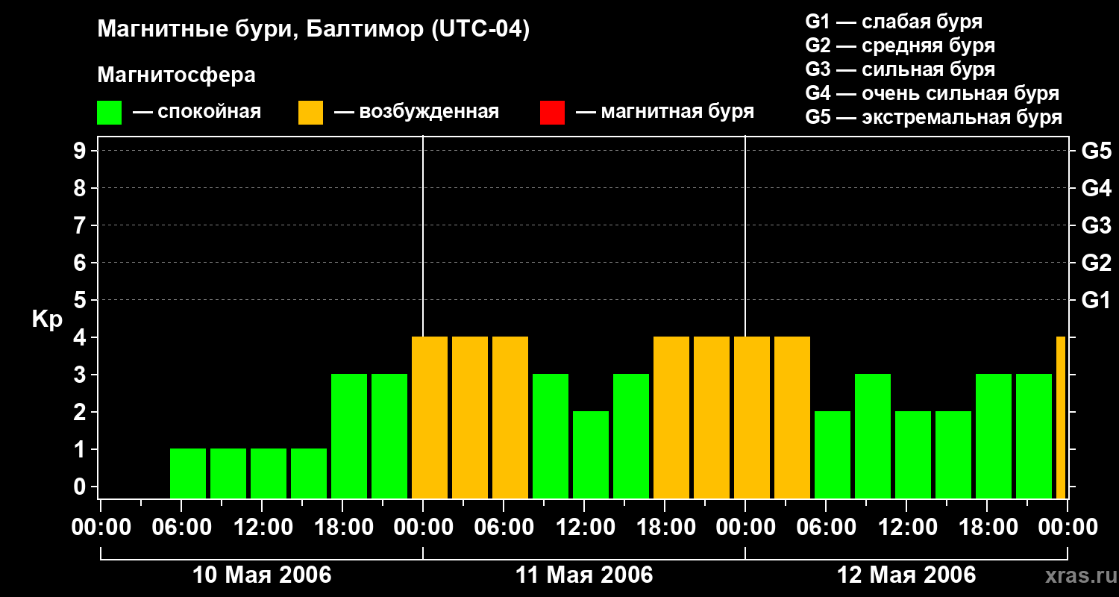Click the "G4 — очень сильная буря" legend line

point(932,93)
